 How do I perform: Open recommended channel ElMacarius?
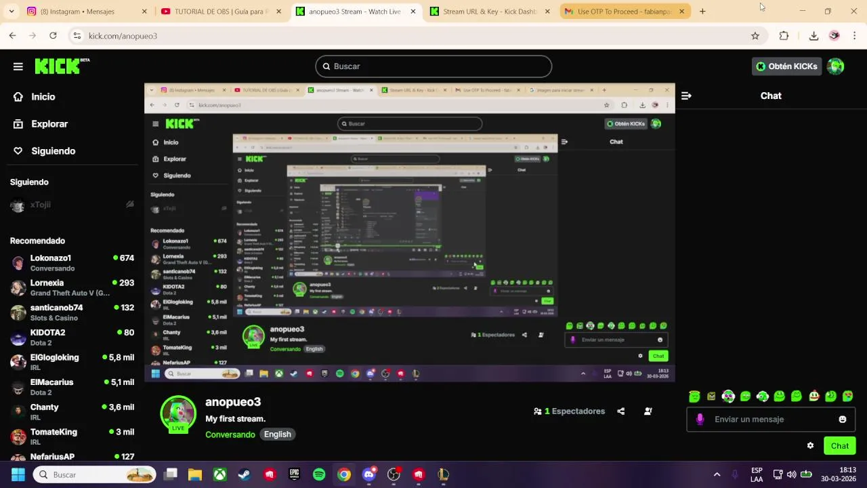[x=72, y=387]
